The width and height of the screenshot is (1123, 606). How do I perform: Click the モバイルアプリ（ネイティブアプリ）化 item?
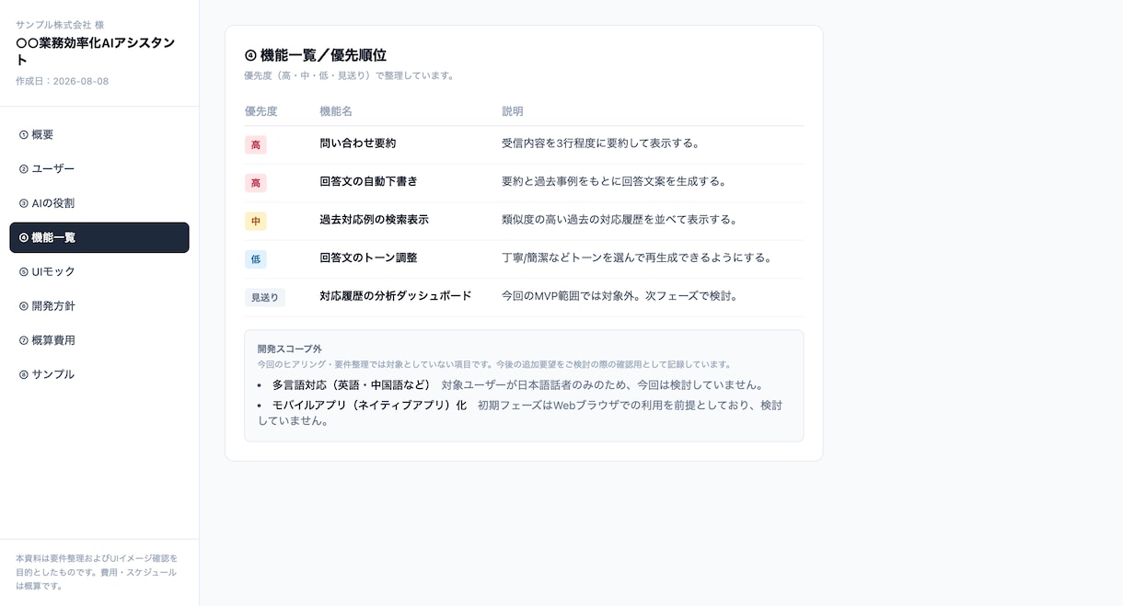coord(369,406)
